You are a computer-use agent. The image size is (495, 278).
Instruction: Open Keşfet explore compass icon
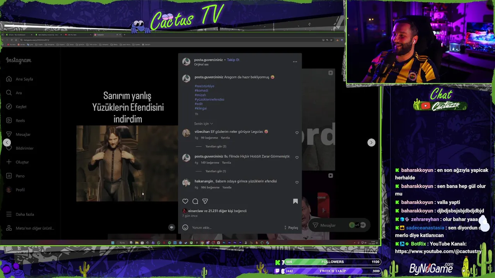point(9,107)
